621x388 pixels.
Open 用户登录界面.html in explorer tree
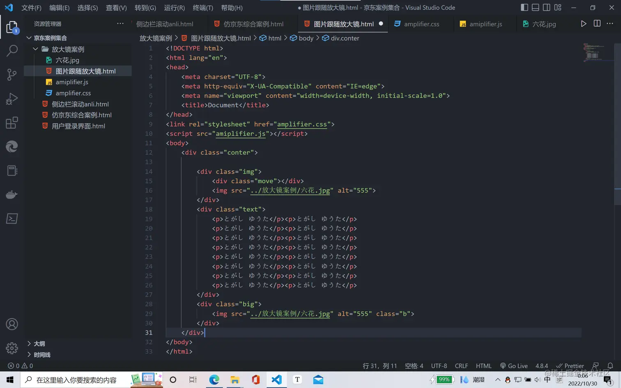click(78, 126)
